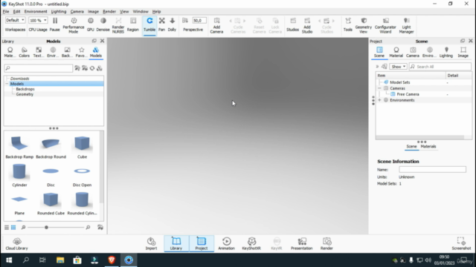Open the Show dropdown in Scene panel
This screenshot has width=476, height=267.
click(398, 67)
